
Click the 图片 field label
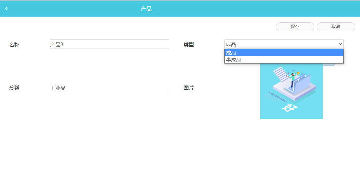[x=189, y=88]
